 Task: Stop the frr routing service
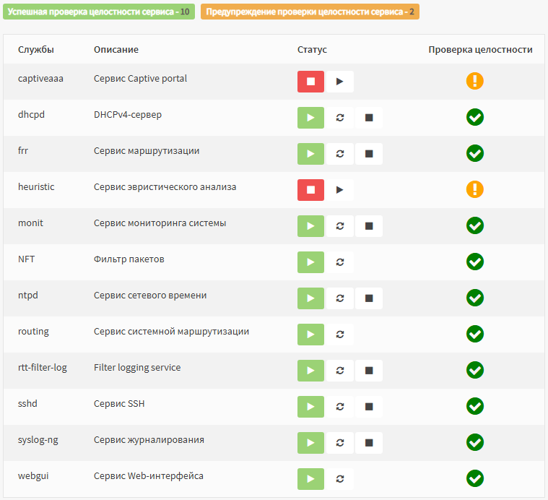coord(369,154)
